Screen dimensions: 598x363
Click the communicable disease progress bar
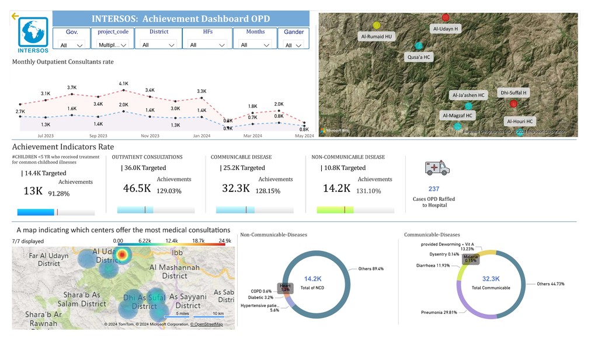pyautogui.click(x=255, y=210)
